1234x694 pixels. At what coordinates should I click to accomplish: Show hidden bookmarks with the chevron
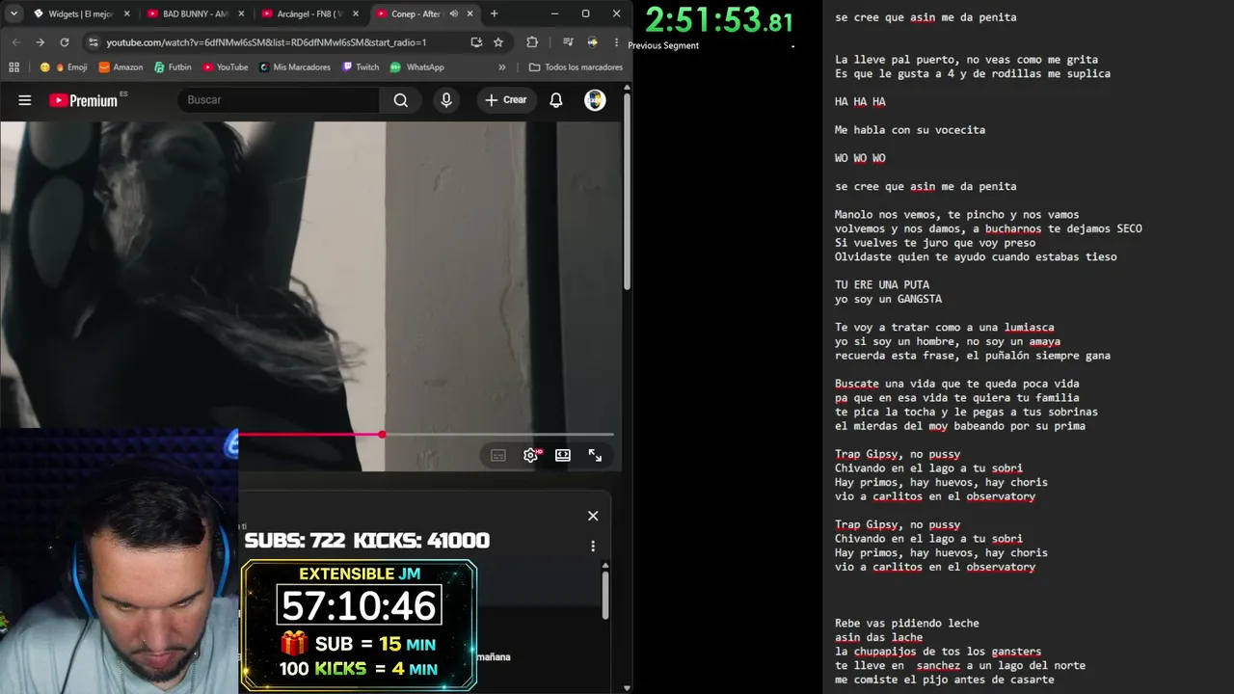tap(501, 67)
